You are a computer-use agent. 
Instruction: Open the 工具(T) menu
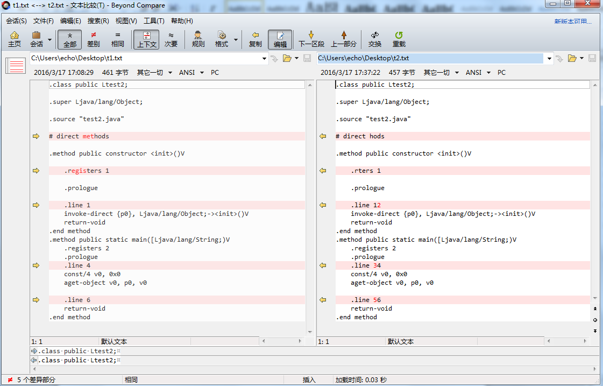[154, 21]
